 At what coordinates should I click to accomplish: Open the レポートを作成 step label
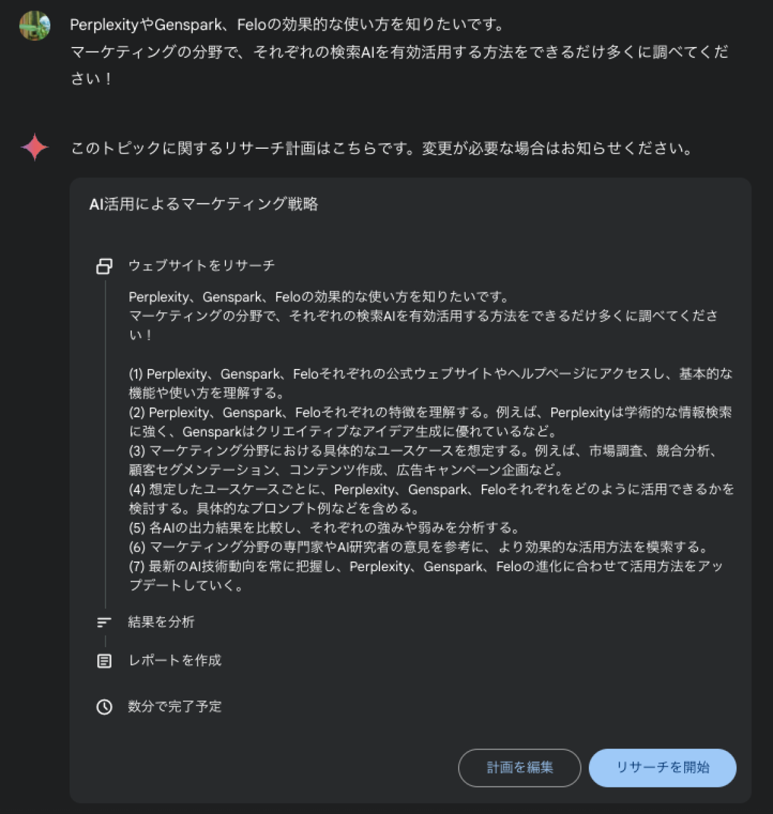coord(175,661)
